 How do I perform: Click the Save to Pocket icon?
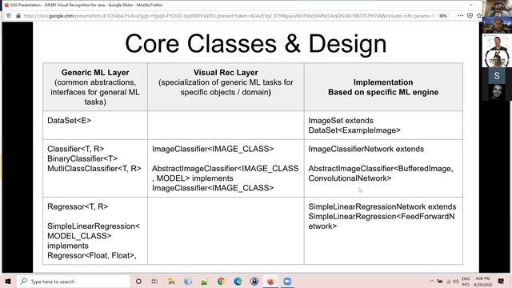[470, 16]
